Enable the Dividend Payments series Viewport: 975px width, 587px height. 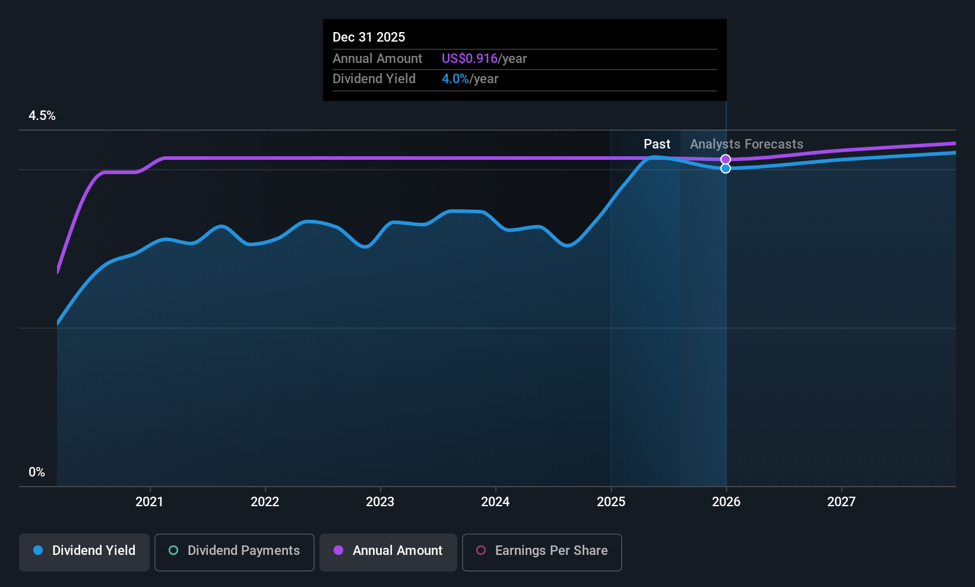(x=234, y=553)
